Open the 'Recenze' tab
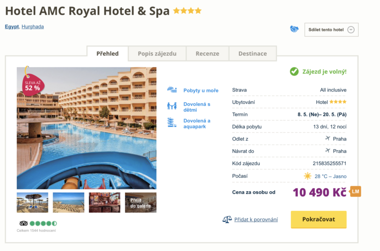The image size is (380, 251). click(x=207, y=53)
